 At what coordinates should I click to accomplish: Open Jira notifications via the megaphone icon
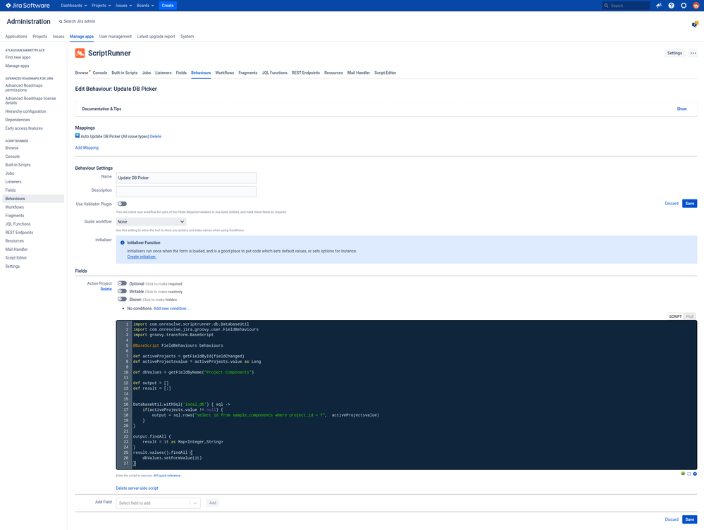click(x=657, y=6)
